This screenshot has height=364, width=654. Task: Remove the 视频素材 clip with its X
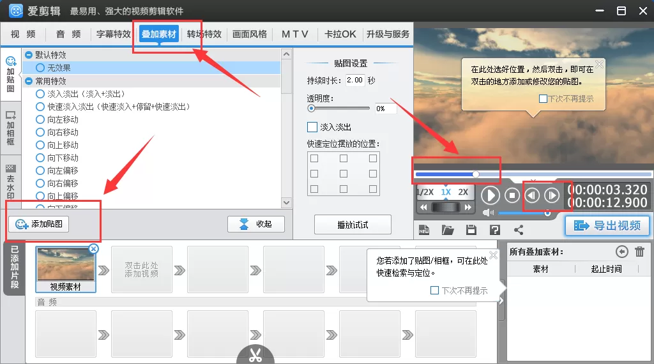coord(94,249)
